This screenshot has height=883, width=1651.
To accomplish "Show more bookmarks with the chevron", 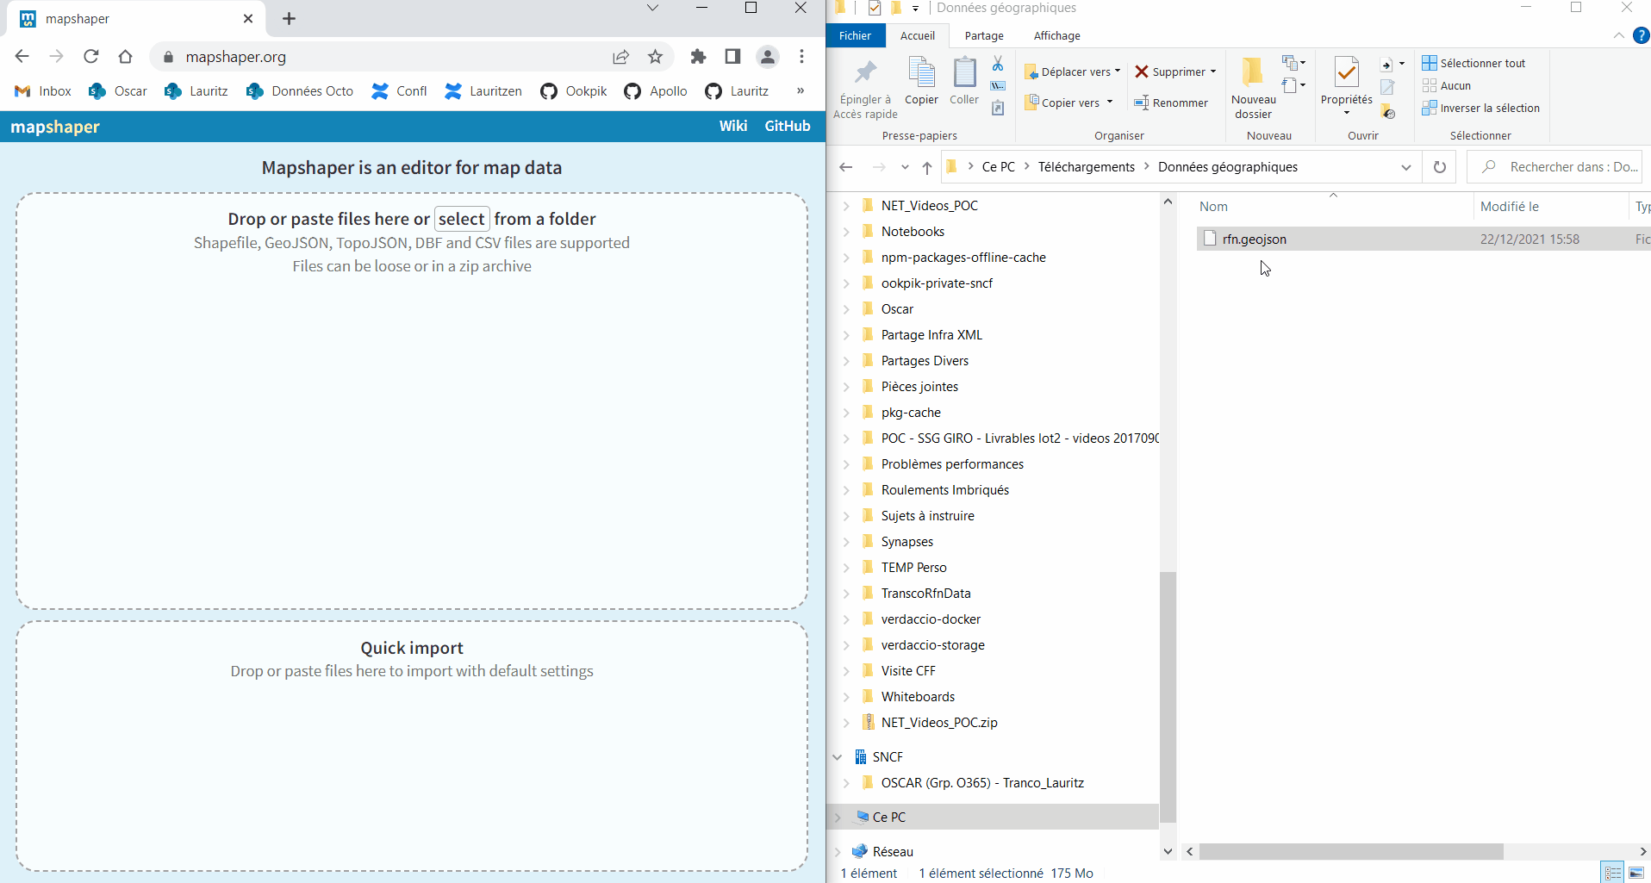I will pos(801,91).
